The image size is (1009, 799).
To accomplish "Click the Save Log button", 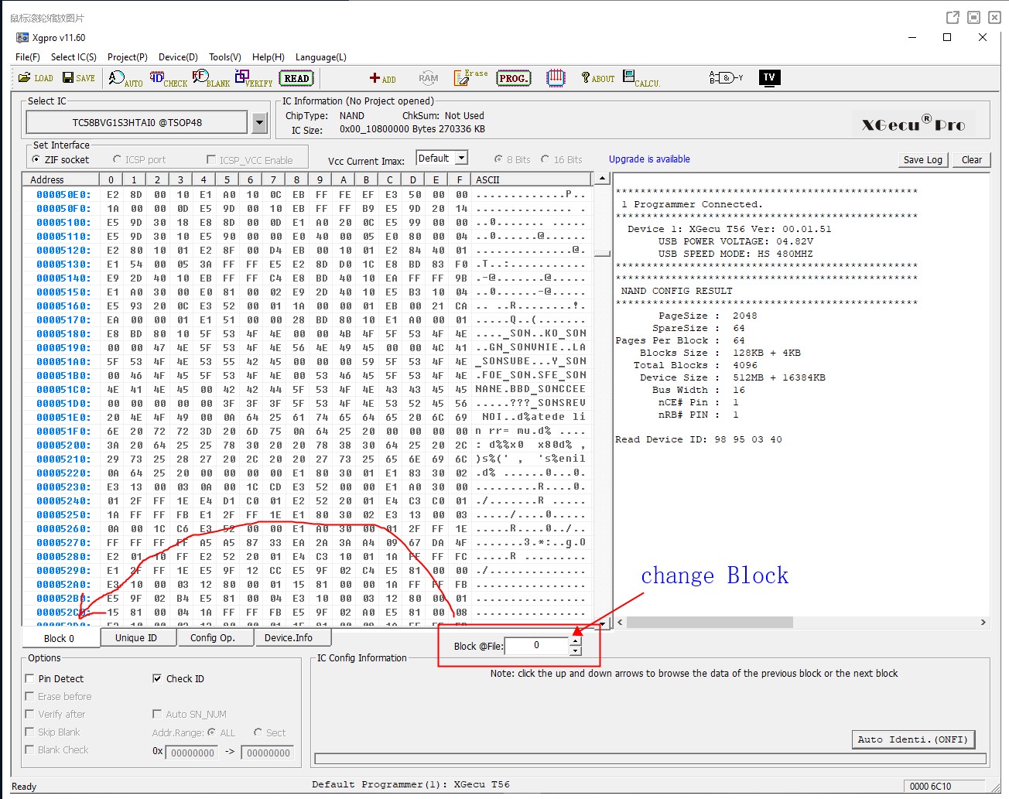I will [922, 159].
